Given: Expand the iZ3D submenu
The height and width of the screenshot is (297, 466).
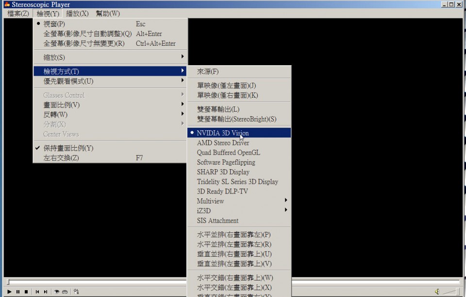Looking at the screenshot, I should tap(239, 210).
